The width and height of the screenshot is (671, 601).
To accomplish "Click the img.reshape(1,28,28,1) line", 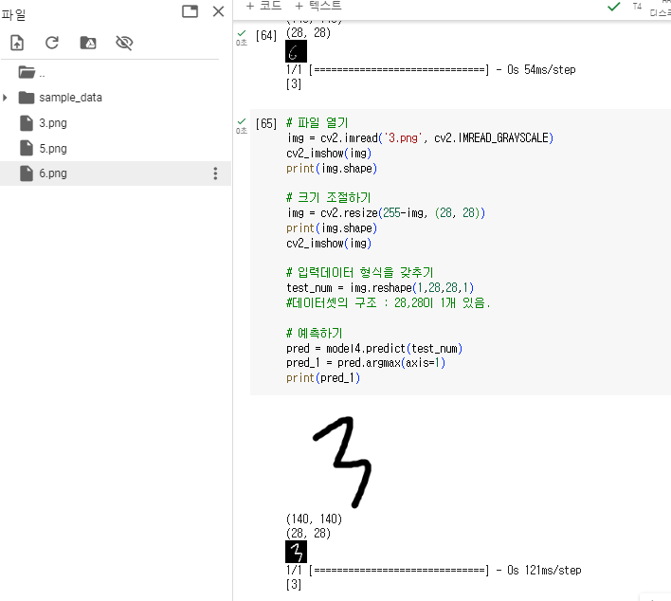I will pos(380,287).
